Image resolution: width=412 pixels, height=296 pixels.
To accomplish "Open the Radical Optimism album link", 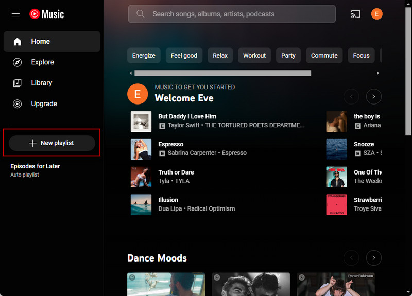I will 211,208.
